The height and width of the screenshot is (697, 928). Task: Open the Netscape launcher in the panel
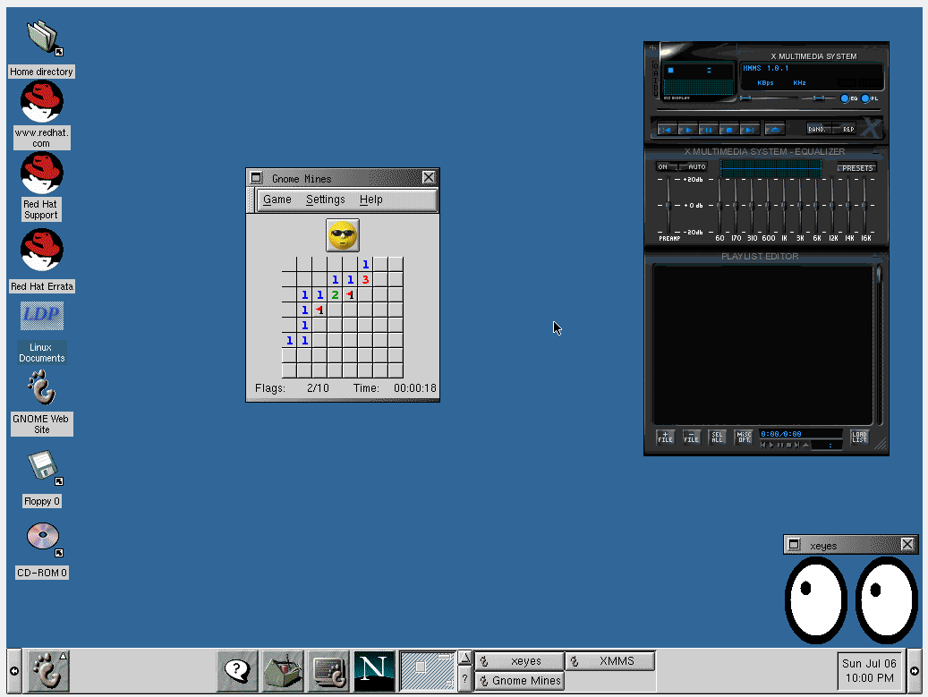(x=374, y=670)
